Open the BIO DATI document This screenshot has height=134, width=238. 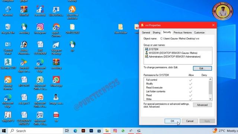pyautogui.click(x=24, y=82)
